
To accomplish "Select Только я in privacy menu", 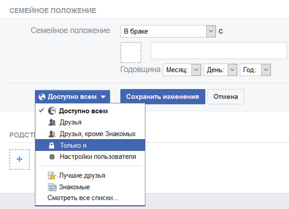I will pyautogui.click(x=74, y=145).
